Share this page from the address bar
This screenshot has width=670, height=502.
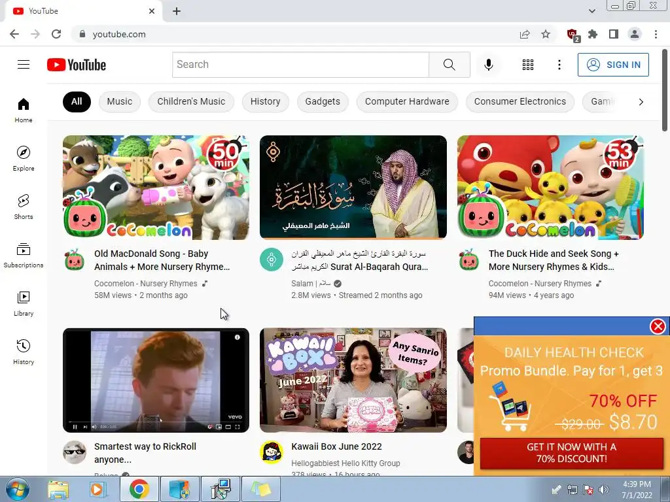pyautogui.click(x=525, y=34)
